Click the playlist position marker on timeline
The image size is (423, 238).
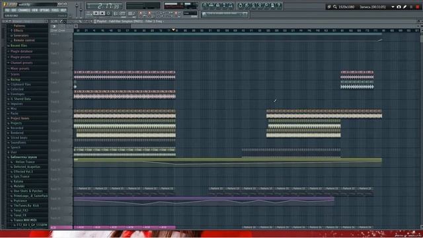pos(173,30)
